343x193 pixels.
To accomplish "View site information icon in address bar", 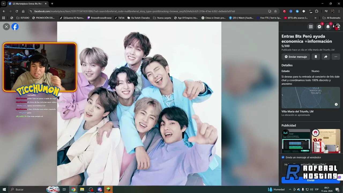I will [31, 11].
